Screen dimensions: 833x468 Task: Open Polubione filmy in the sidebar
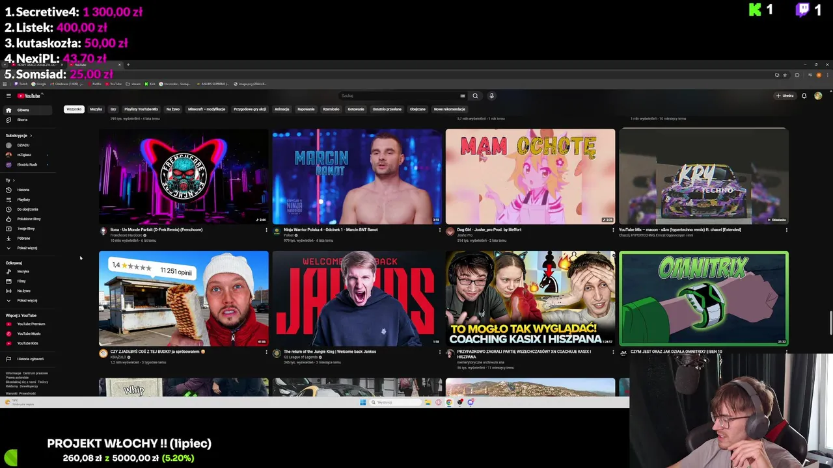click(x=28, y=219)
